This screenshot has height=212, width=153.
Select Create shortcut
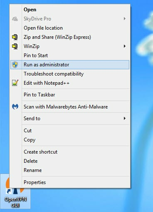tap(70, 152)
